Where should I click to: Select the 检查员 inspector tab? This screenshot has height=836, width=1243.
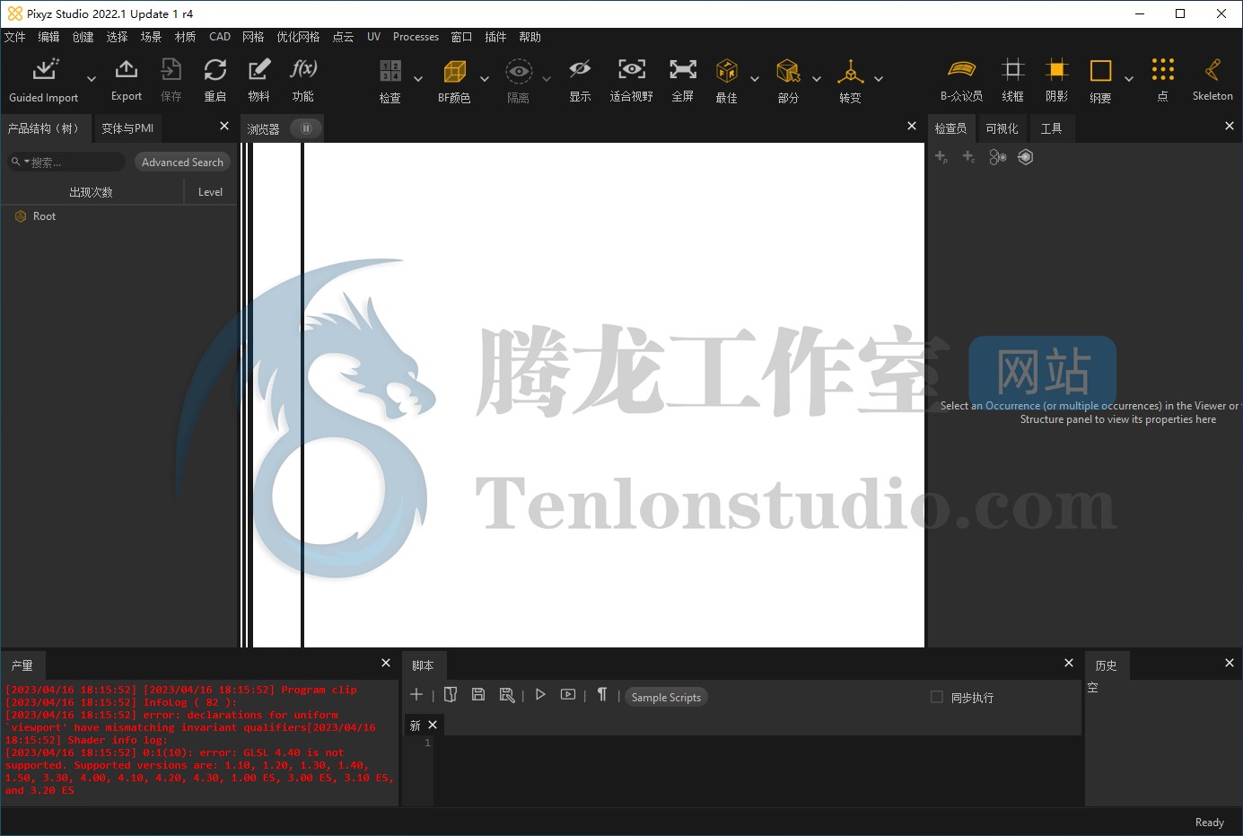point(950,128)
